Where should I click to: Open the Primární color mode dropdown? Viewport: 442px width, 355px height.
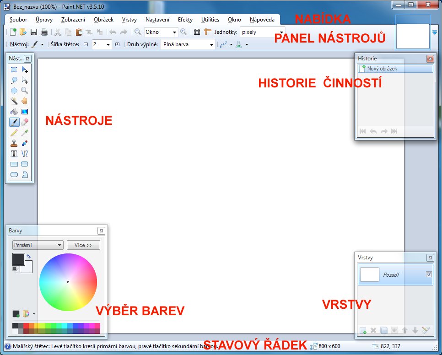pyautogui.click(x=38, y=245)
